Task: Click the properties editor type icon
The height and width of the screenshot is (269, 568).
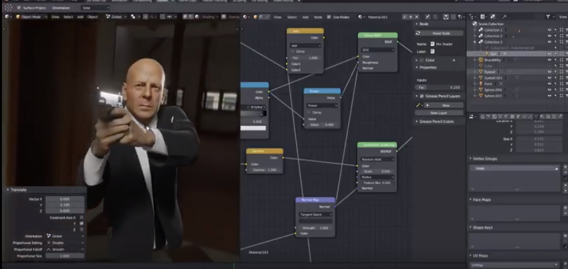Action: tap(472, 117)
